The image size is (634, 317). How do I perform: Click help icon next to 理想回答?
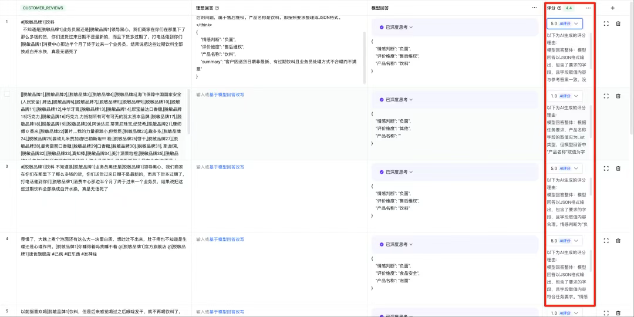pyautogui.click(x=217, y=8)
